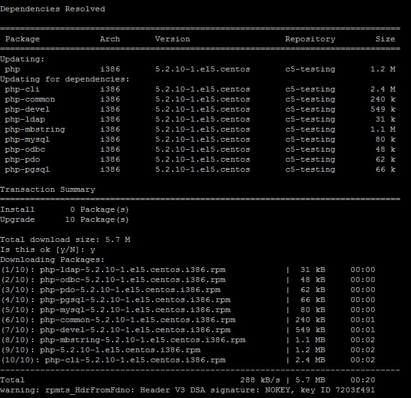Click the '1.1 M' size of php-mbstring

(383, 129)
